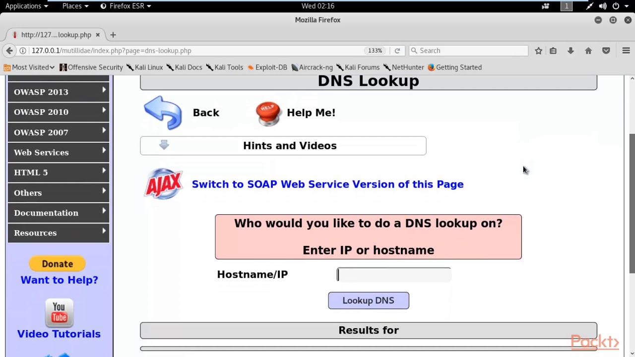
Task: Expand the Web Services menu
Action: coord(59,152)
